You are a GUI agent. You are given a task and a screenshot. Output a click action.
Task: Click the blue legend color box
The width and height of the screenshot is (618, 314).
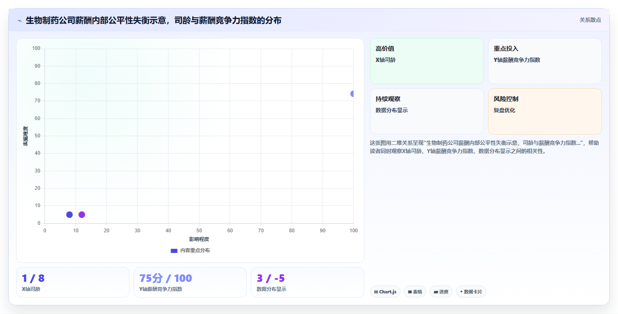tap(174, 250)
